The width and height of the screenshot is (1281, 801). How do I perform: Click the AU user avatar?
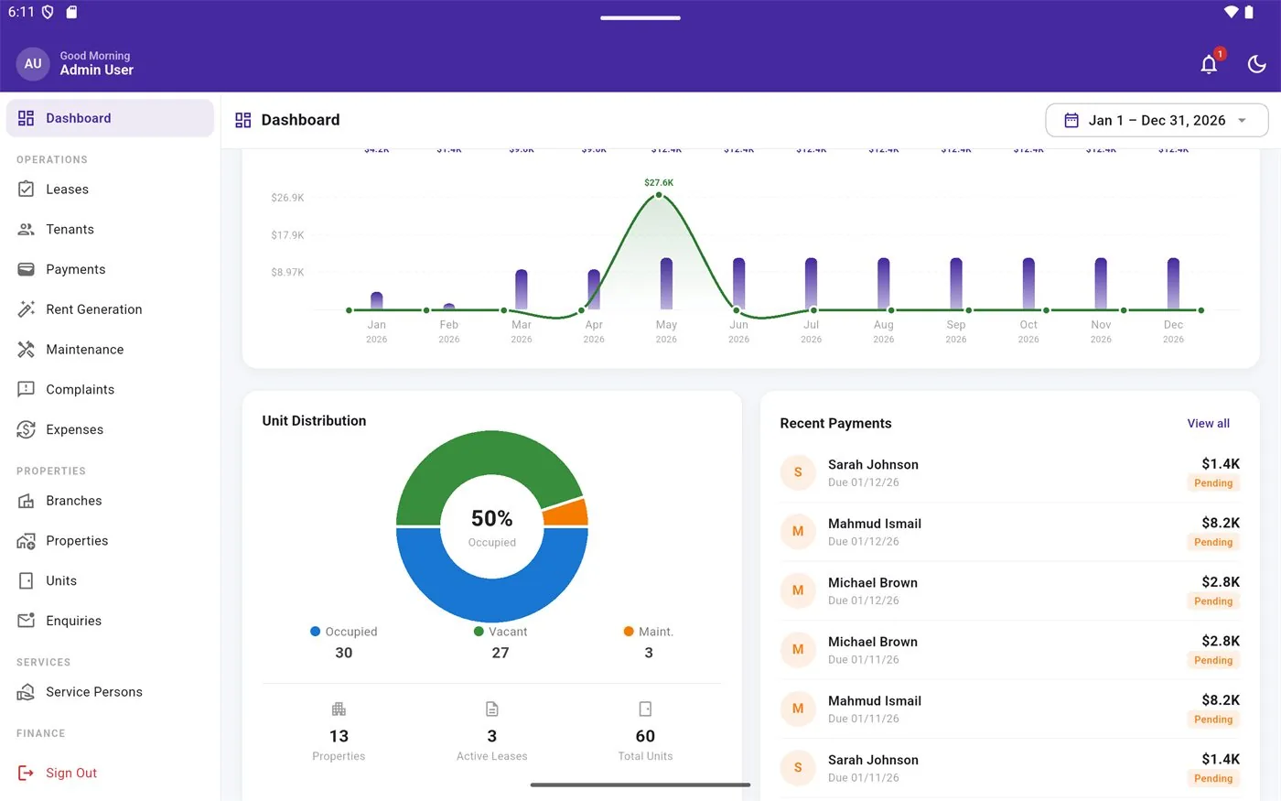33,63
